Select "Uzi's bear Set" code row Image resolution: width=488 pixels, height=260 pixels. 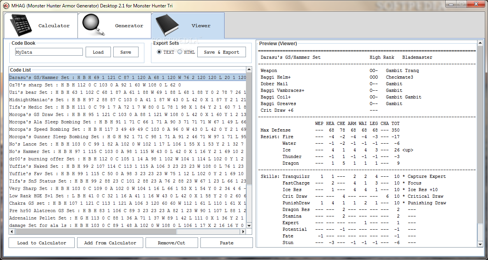point(128,92)
